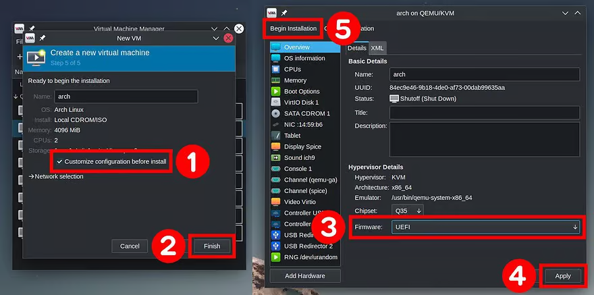Click the Controller USB icon
Viewport: 594px width, 295px height.
click(276, 213)
